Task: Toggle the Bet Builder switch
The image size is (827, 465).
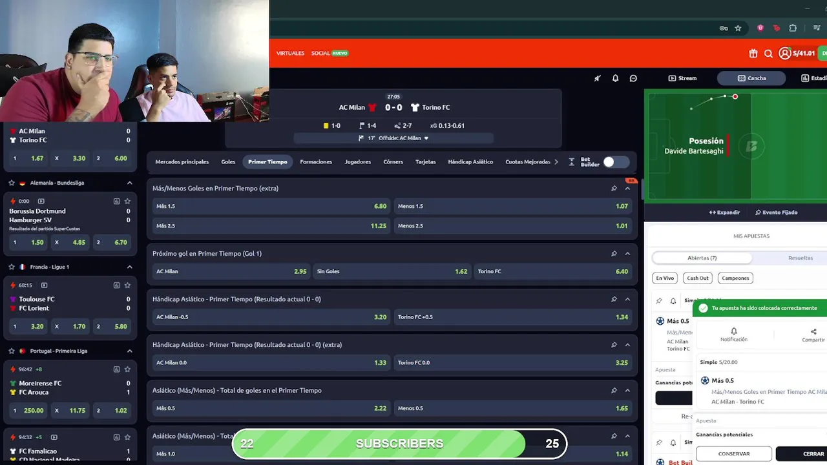Action: pyautogui.click(x=616, y=162)
